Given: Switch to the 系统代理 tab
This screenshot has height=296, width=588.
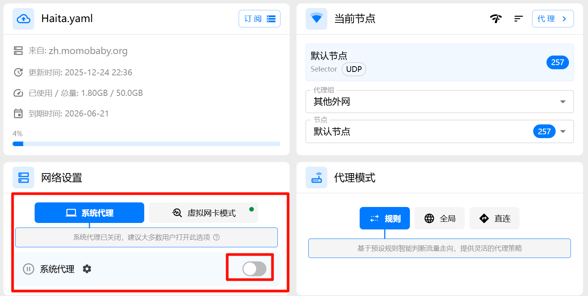Looking at the screenshot, I should (89, 213).
